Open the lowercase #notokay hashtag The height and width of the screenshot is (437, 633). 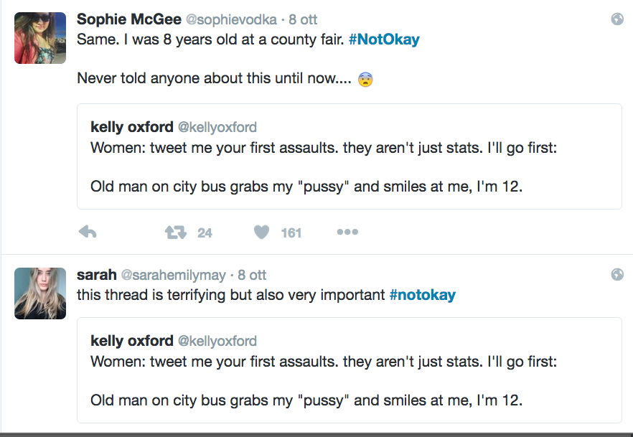[422, 294]
